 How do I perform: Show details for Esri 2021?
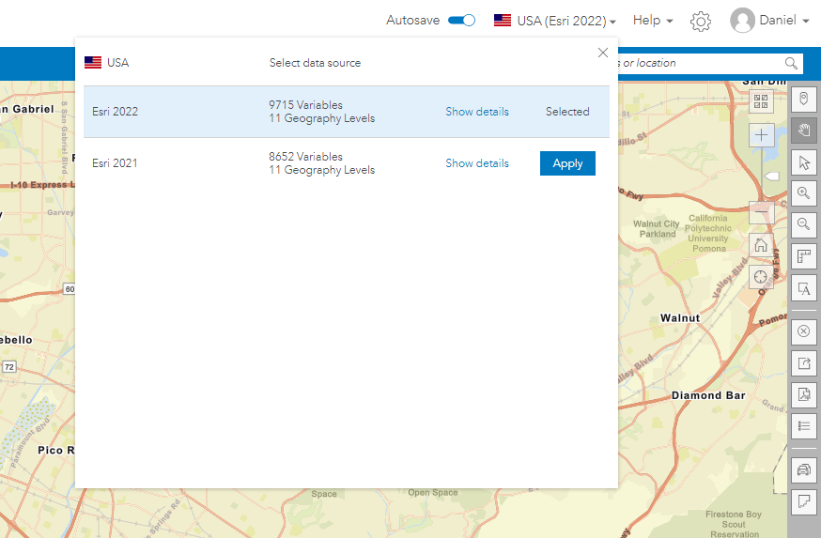[477, 163]
